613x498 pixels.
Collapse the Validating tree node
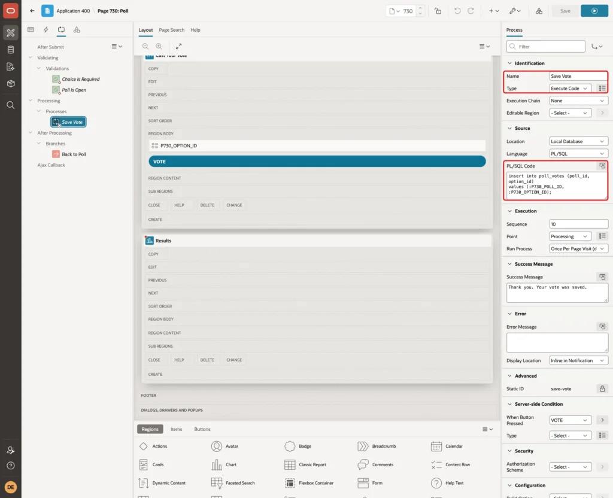click(30, 57)
